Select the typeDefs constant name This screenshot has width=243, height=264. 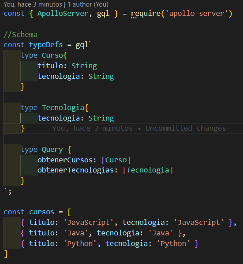pos(46,45)
